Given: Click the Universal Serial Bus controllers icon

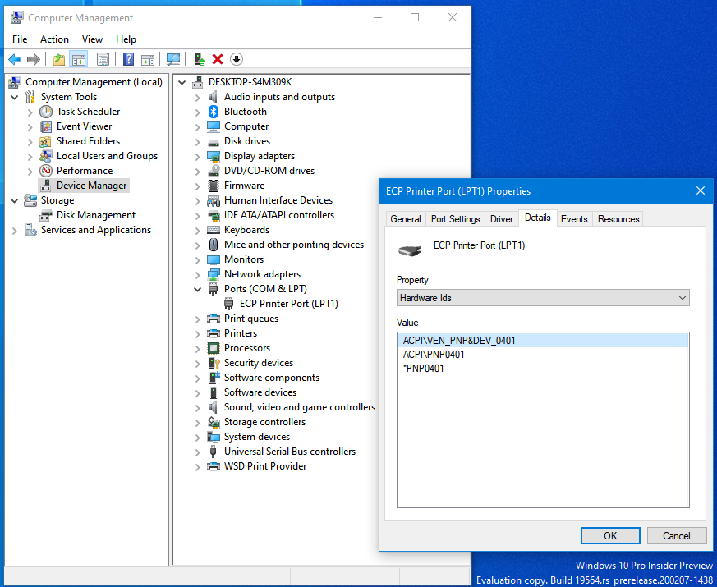Looking at the screenshot, I should [x=213, y=452].
